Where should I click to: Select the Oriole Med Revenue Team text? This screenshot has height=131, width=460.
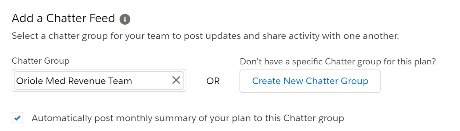(x=74, y=81)
